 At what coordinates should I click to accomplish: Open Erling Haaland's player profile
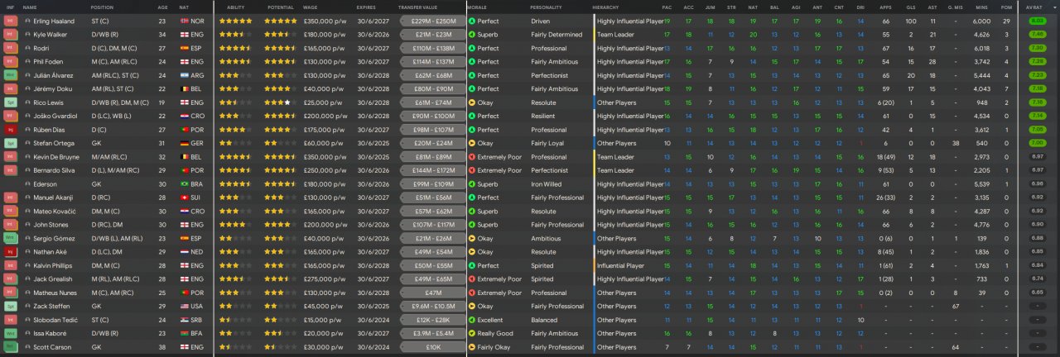tap(53, 21)
